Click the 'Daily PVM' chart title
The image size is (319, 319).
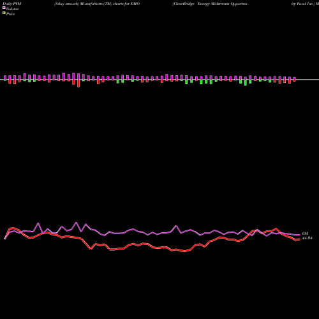(x=12, y=4)
